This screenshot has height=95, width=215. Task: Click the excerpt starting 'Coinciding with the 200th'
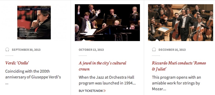(33, 77)
